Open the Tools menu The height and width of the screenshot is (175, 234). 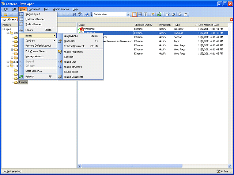point(46,9)
